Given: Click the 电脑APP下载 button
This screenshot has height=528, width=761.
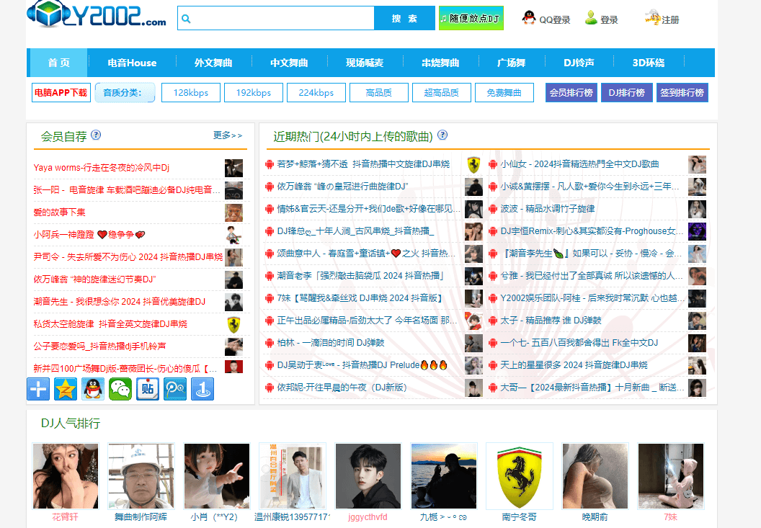Looking at the screenshot, I should click(61, 93).
